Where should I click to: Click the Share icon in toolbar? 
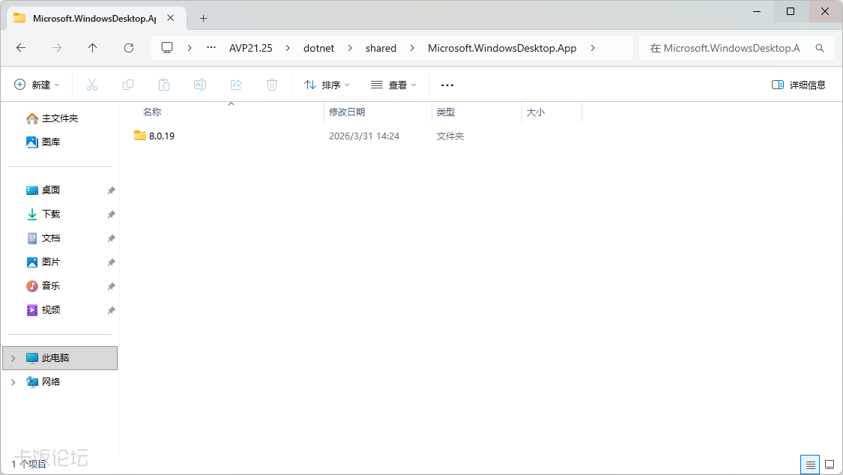(236, 85)
